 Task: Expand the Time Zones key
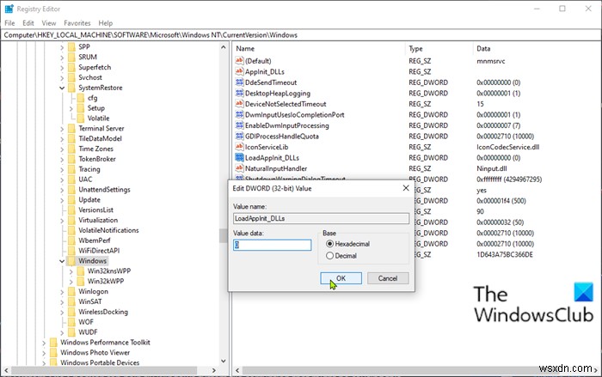point(62,149)
